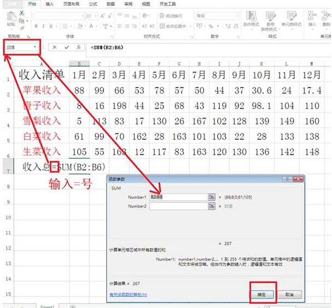
Task: Click the wrap text (自动换行) button
Action: click(171, 16)
